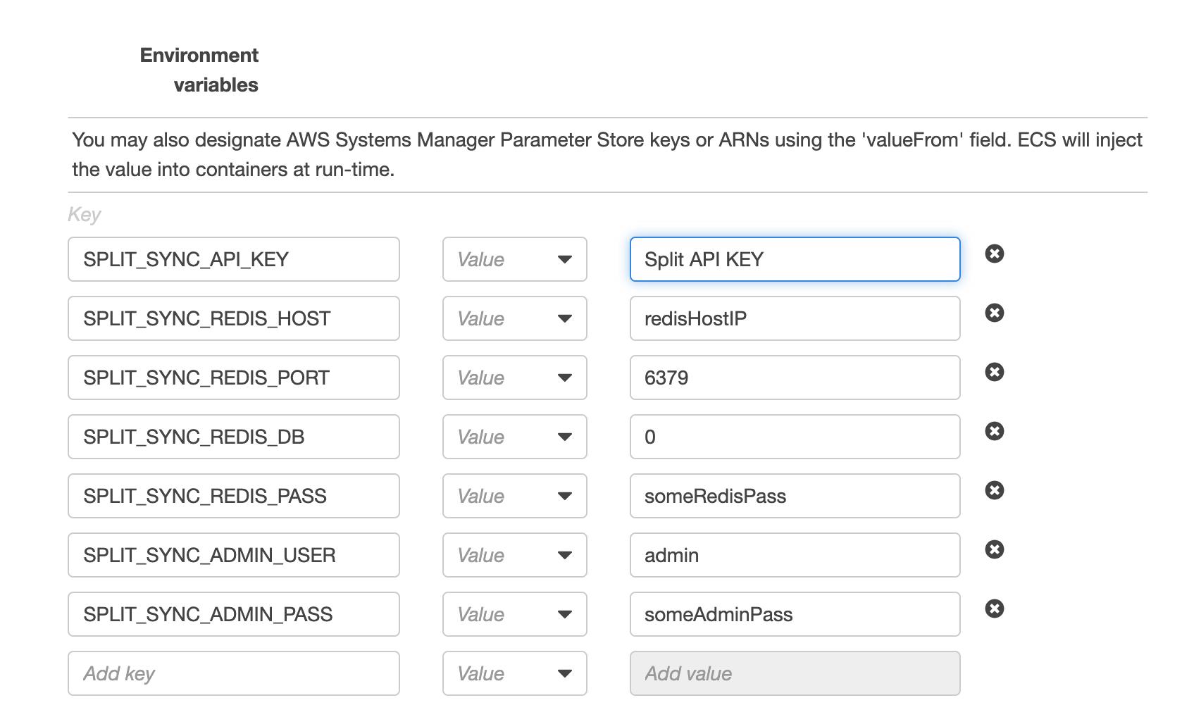The width and height of the screenshot is (1182, 717).
Task: Click the someAdminPass value field
Action: pyautogui.click(x=794, y=614)
